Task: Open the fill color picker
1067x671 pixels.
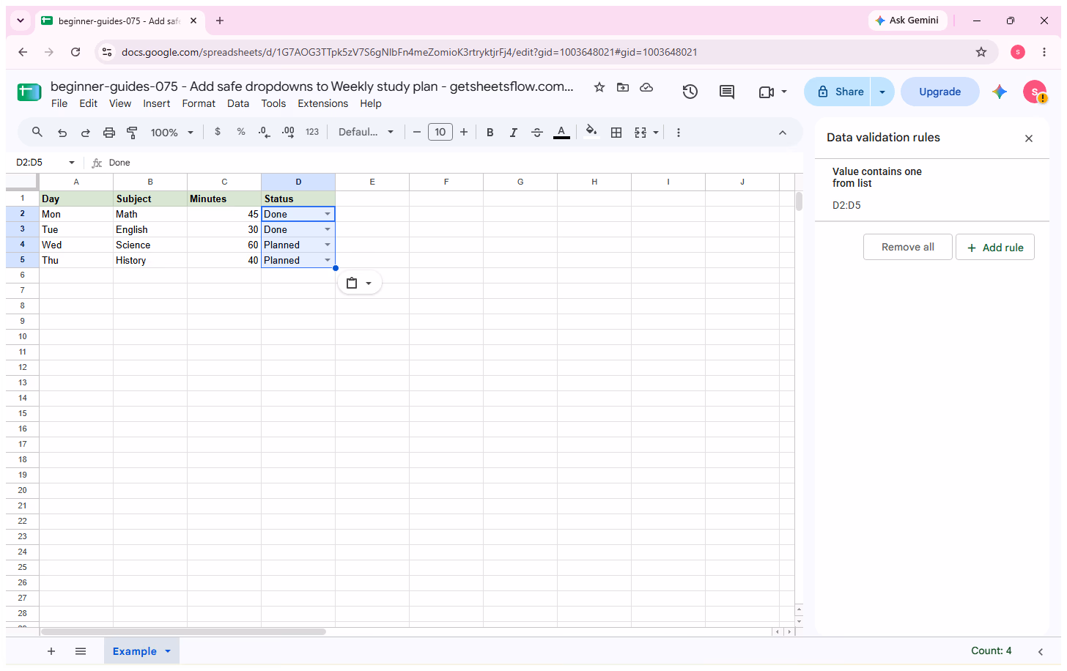Action: click(x=591, y=133)
